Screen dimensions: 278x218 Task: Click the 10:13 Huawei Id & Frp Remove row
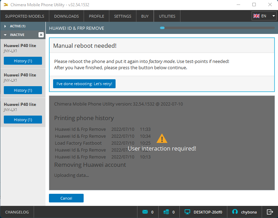(x=103, y=157)
